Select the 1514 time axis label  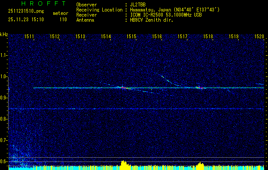click(x=106, y=37)
